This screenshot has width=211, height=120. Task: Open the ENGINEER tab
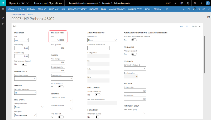coord(94,9)
